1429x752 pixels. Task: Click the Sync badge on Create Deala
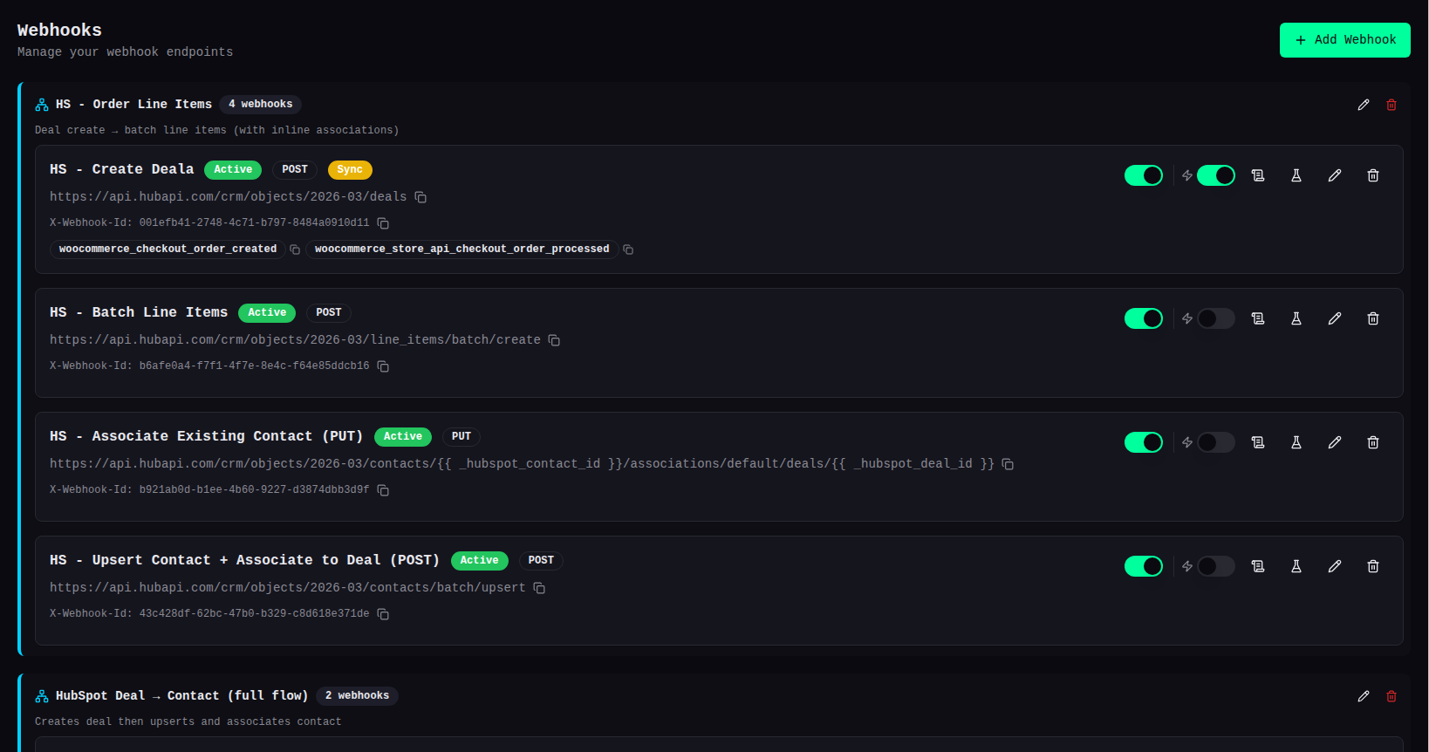tap(350, 169)
